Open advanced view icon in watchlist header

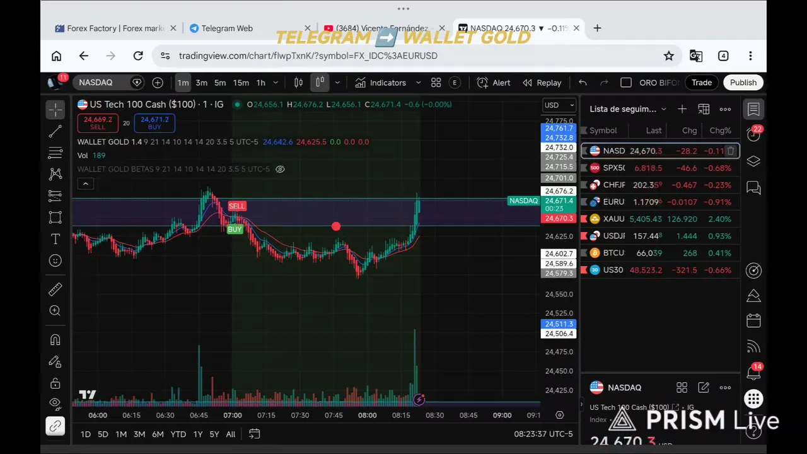point(704,109)
